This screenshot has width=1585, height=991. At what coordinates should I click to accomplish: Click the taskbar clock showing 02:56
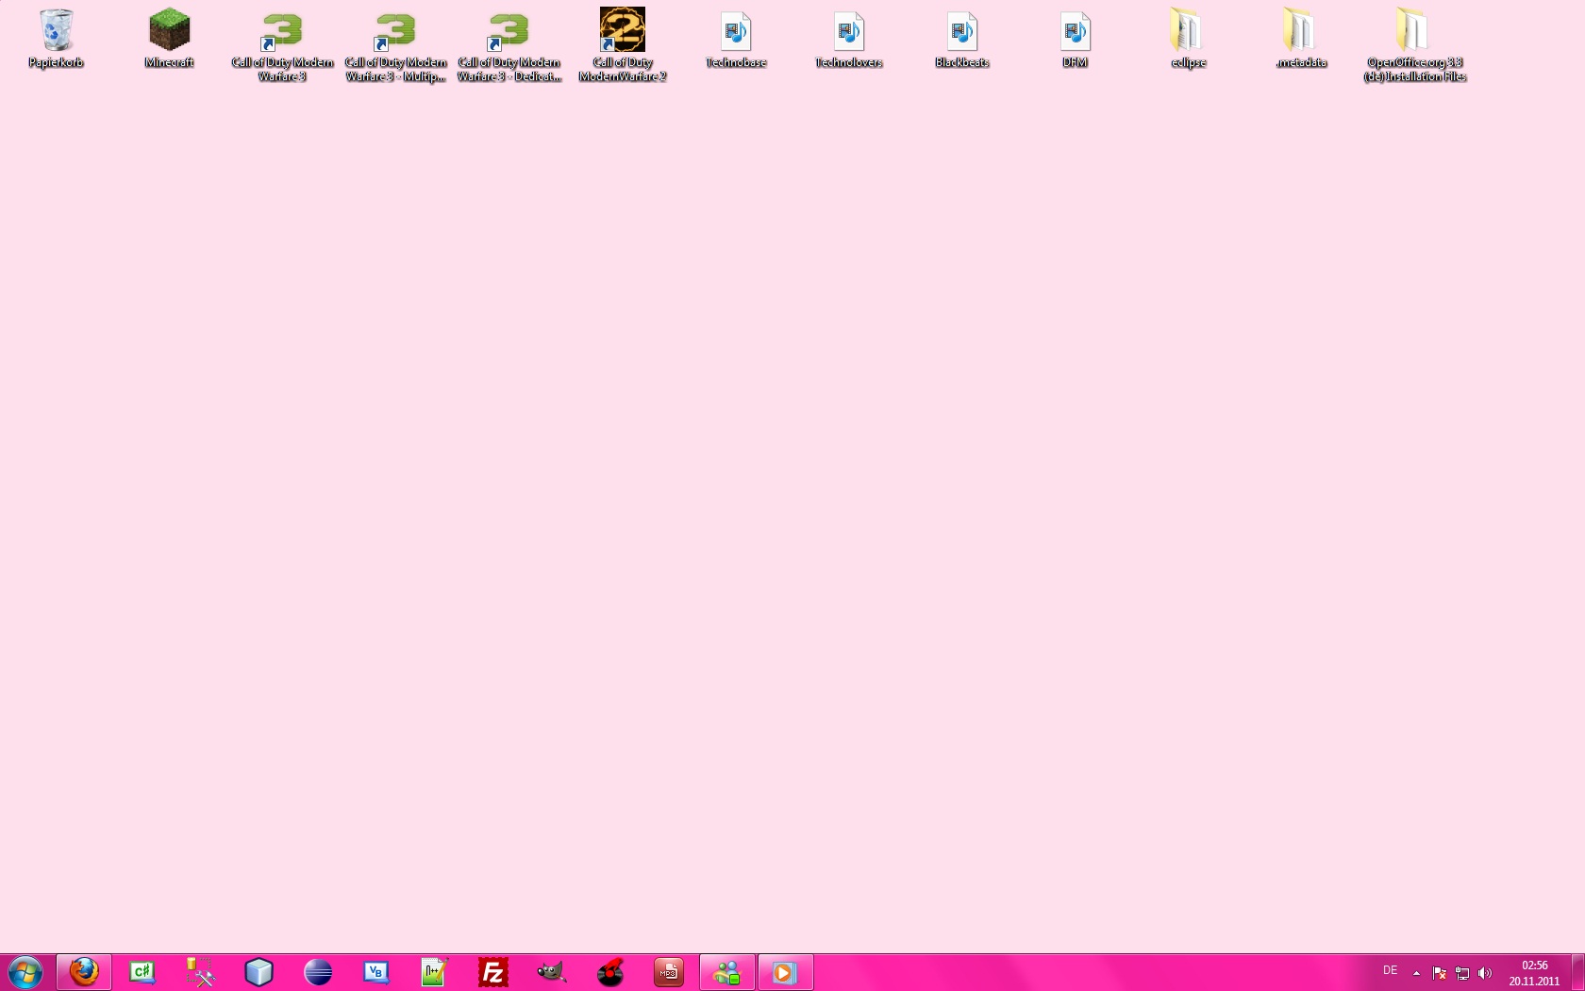tap(1534, 972)
